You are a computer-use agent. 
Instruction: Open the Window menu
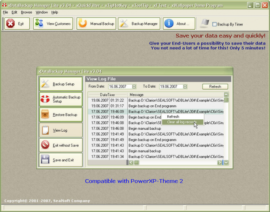click(42, 12)
